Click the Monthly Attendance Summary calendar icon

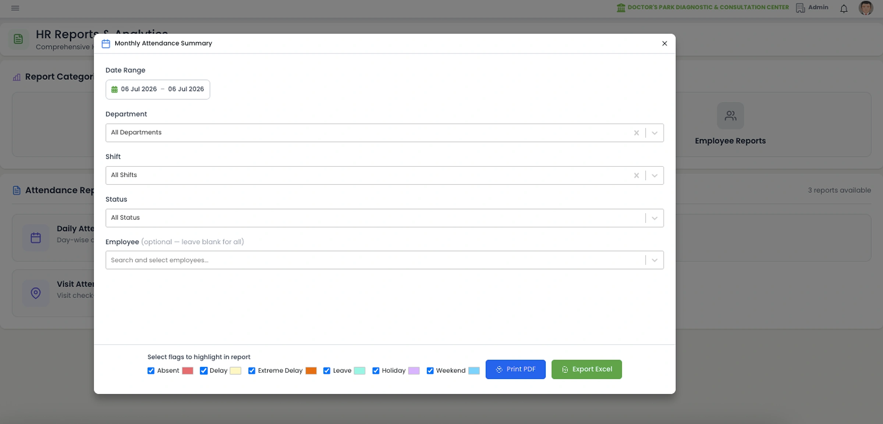(106, 44)
